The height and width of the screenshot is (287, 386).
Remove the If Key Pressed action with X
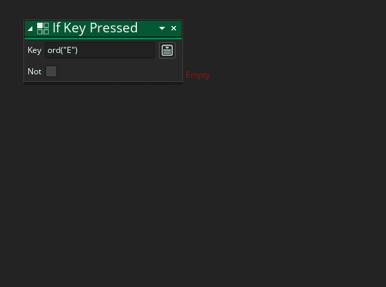[173, 28]
